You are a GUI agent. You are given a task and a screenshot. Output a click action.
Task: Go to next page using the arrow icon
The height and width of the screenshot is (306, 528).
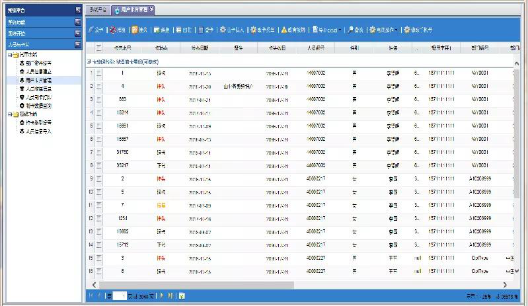coord(161,295)
